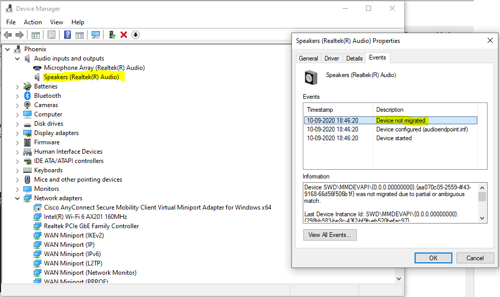Open the Properties sheet toolbar icon
500x297 pixels.
click(51, 35)
